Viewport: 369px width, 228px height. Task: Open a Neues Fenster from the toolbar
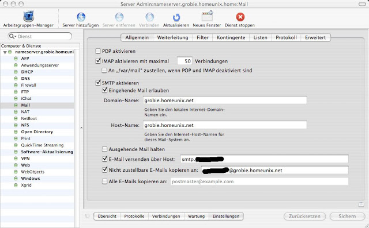[207, 17]
